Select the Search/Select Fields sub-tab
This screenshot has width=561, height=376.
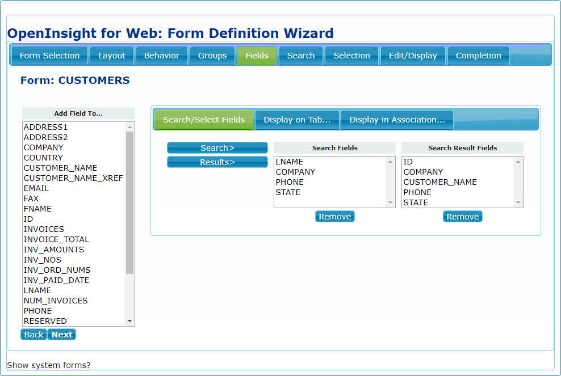(x=204, y=120)
